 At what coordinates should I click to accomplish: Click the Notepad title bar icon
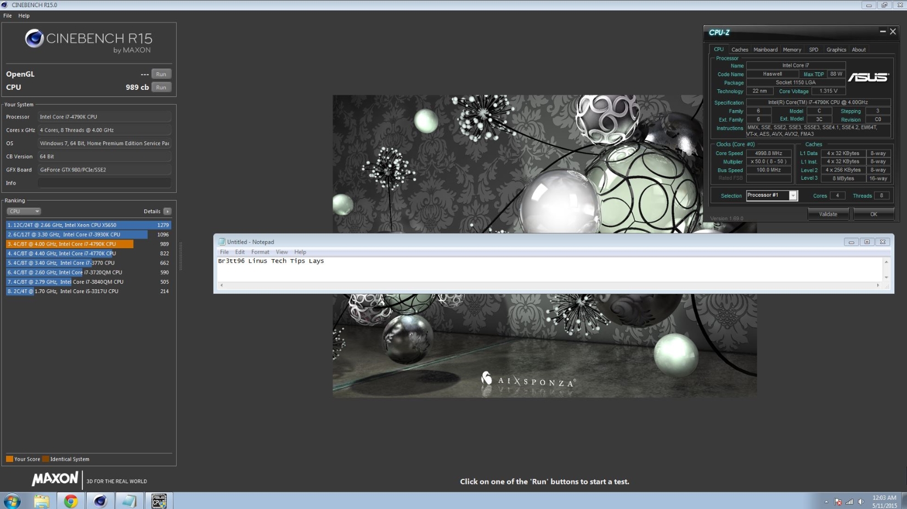tap(222, 242)
